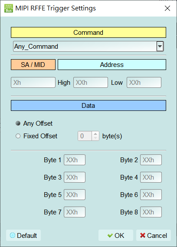The width and height of the screenshot is (177, 247).
Task: Click the Byte 2 input field
Action: tap(151, 160)
